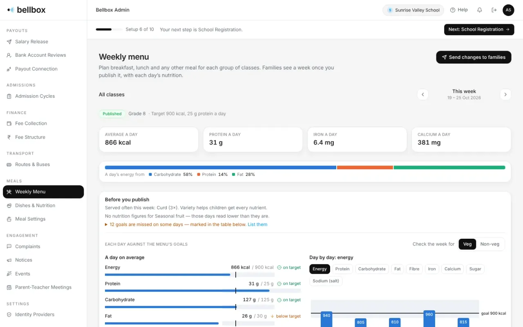Click the Help question mark icon
The width and height of the screenshot is (523, 327).
pos(453,10)
